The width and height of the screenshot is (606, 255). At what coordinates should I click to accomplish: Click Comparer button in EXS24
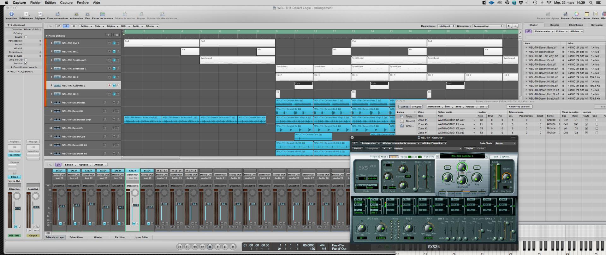(x=372, y=148)
